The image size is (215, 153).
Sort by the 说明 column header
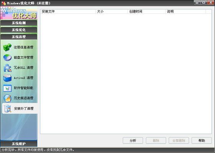click(185, 11)
